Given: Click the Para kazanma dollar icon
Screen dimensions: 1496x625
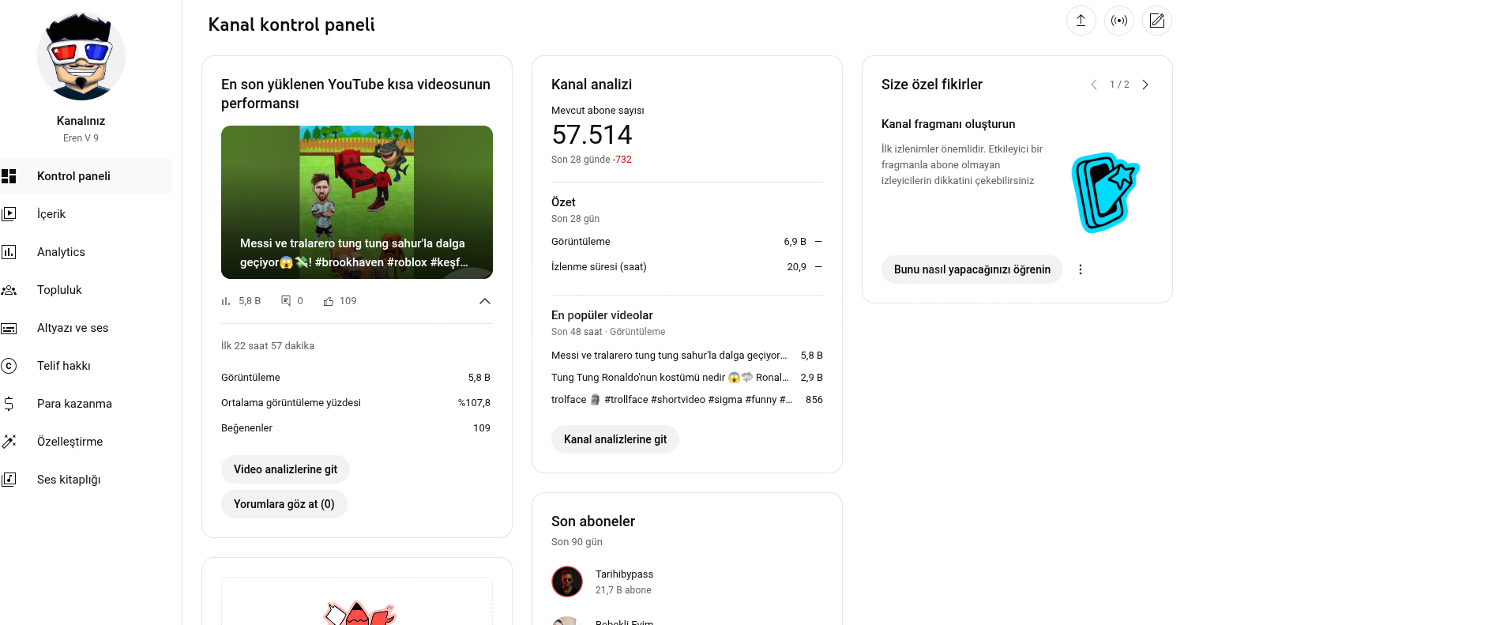Looking at the screenshot, I should 9,404.
